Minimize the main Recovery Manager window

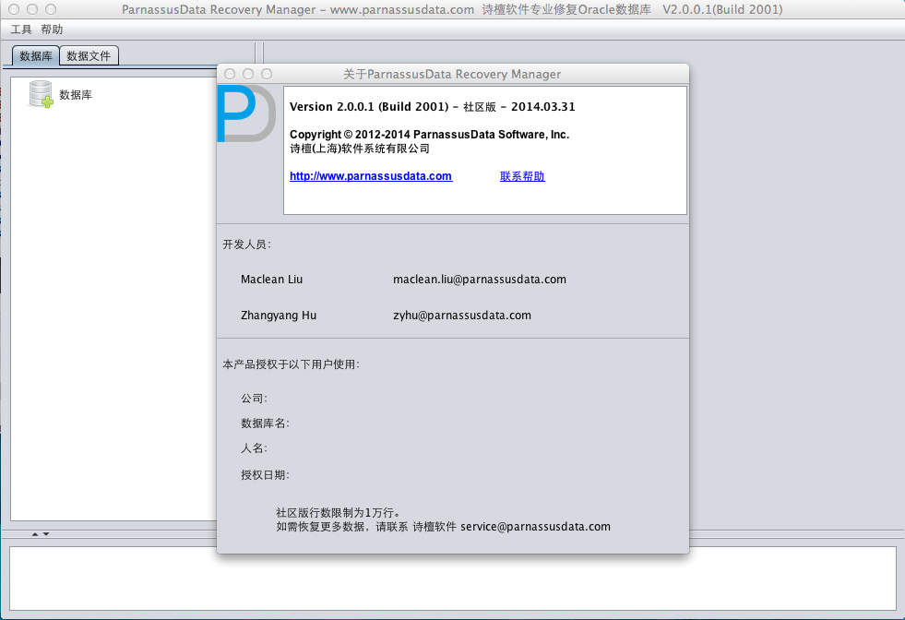click(32, 9)
